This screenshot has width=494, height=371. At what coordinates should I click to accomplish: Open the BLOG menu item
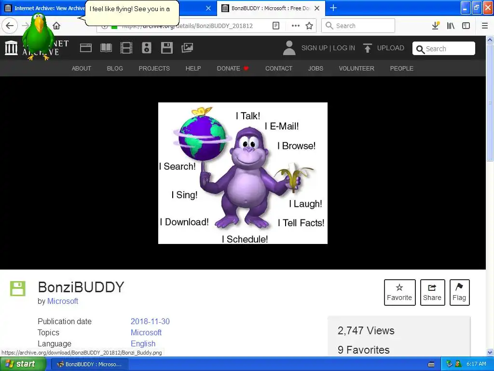tap(115, 69)
